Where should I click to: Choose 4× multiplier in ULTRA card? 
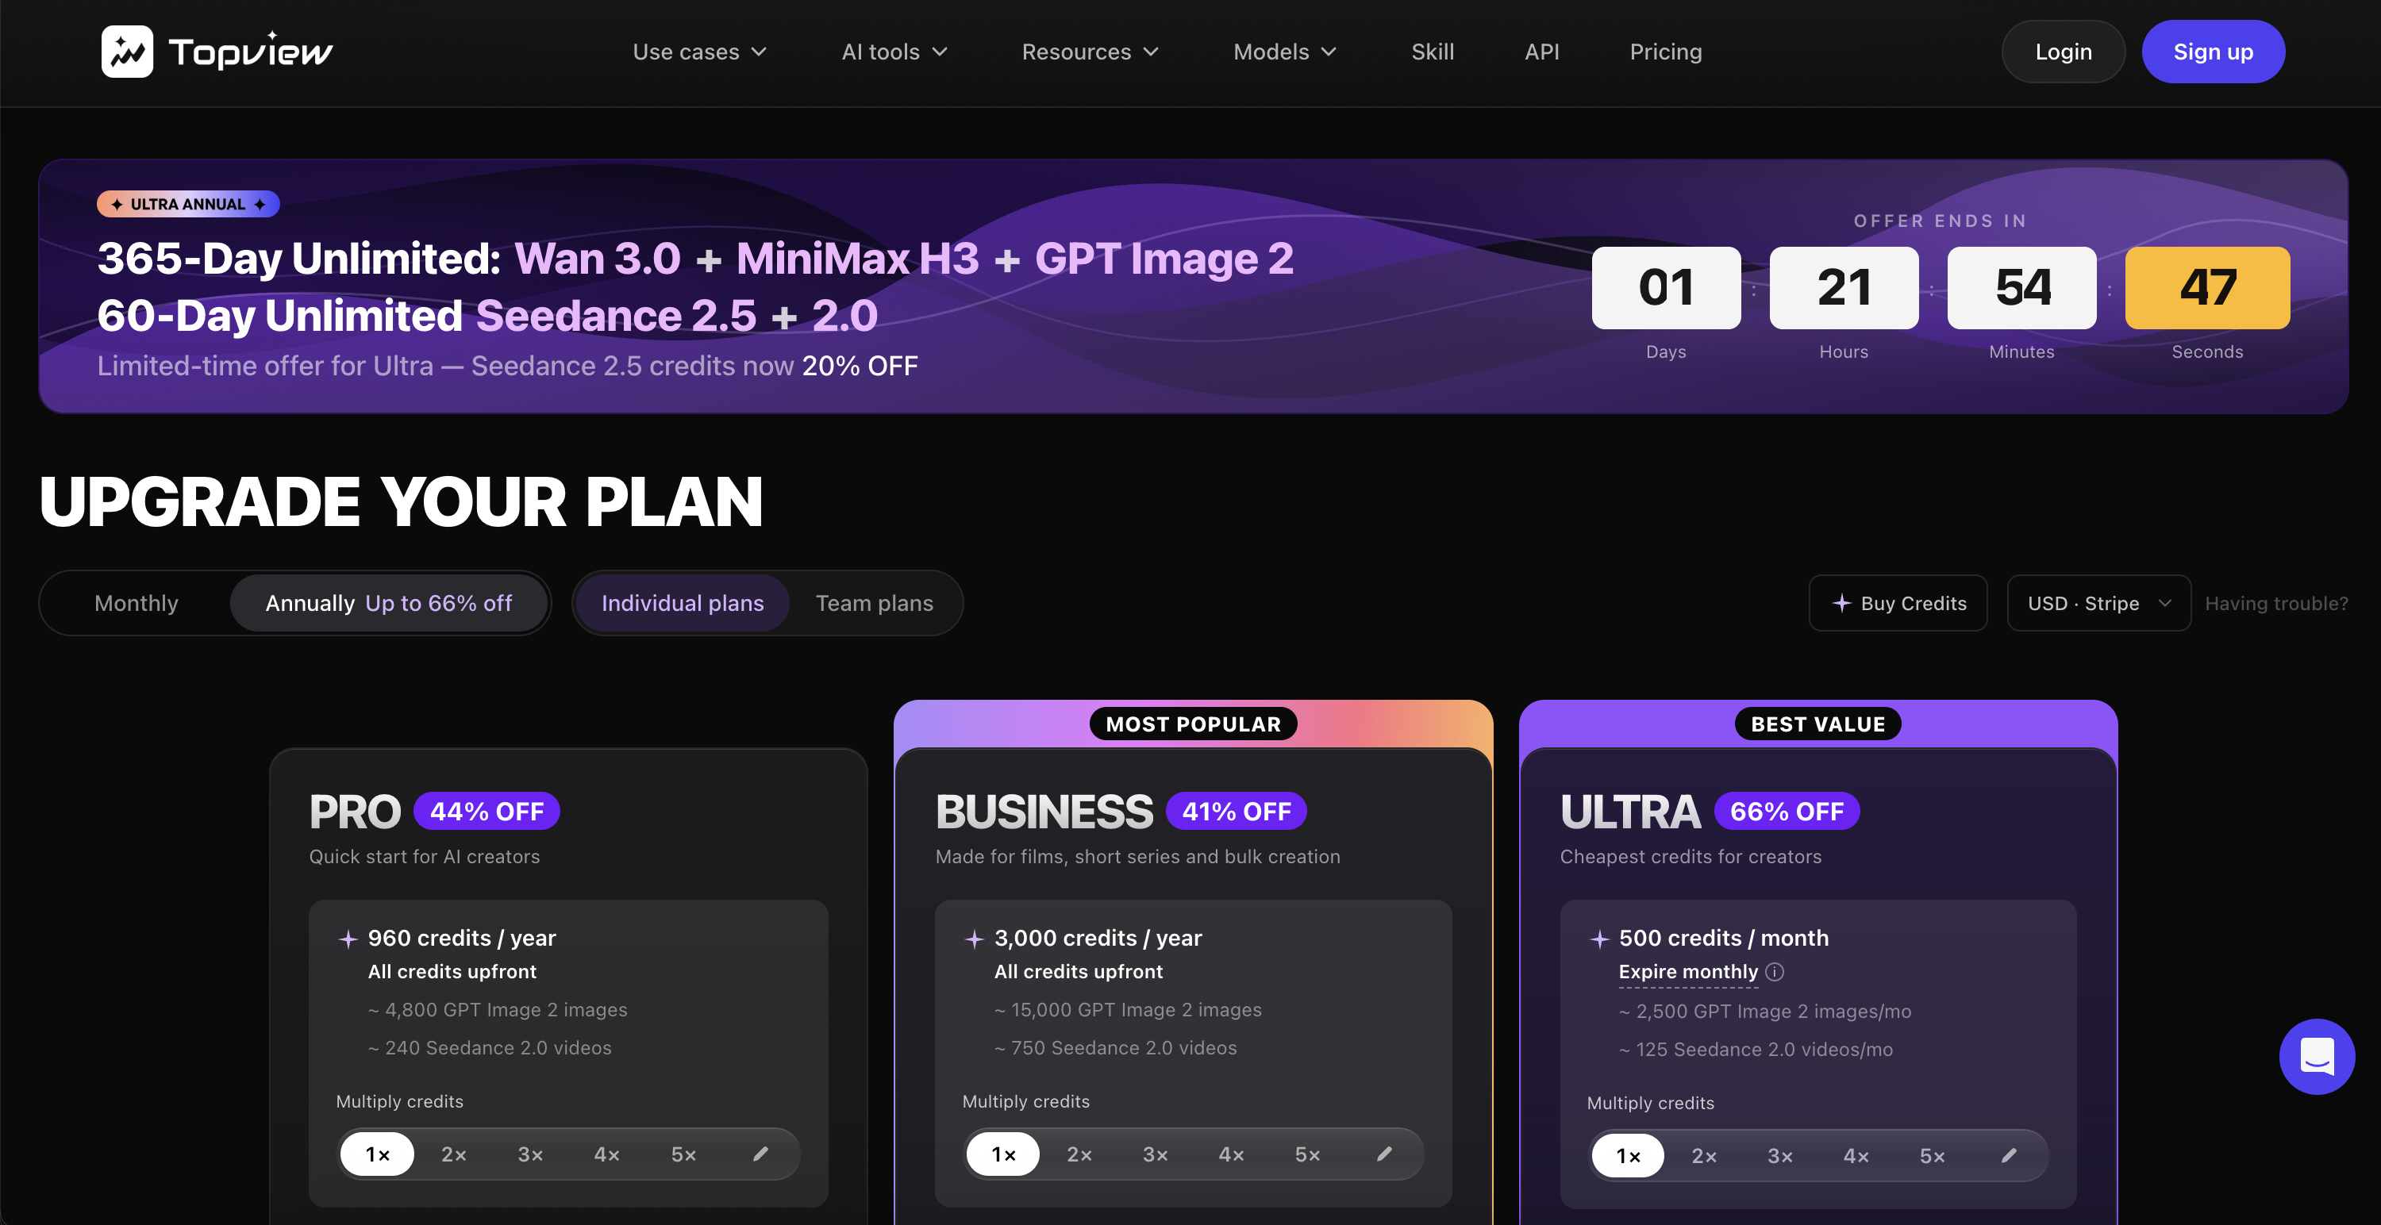click(x=1856, y=1156)
